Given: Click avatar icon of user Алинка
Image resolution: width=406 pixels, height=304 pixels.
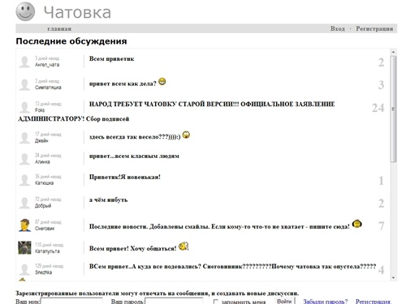Looking at the screenshot, I should click(24, 159).
